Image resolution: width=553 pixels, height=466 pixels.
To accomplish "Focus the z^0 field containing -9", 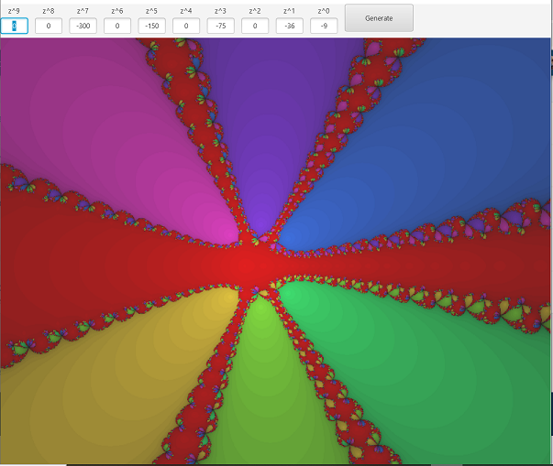I will tap(324, 26).
